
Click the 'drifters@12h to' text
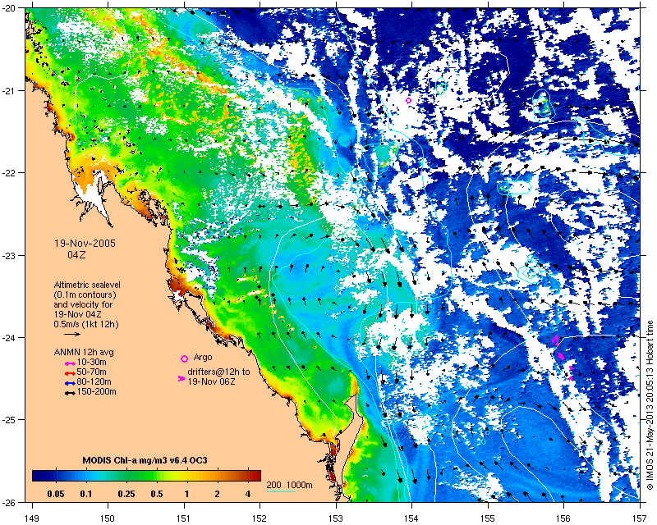218,372
